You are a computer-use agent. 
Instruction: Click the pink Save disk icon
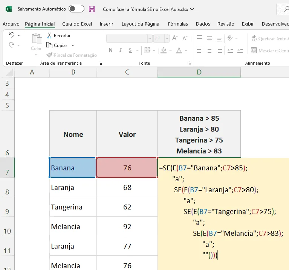point(92,9)
